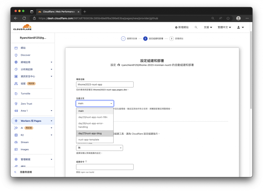263x191 pixels.
Task: Click the 組建命令 build command field
Action: point(105,167)
